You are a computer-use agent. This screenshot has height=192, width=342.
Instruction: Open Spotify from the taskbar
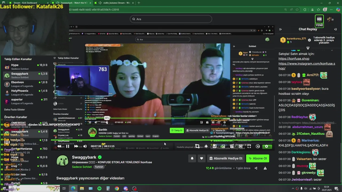click(99, 189)
